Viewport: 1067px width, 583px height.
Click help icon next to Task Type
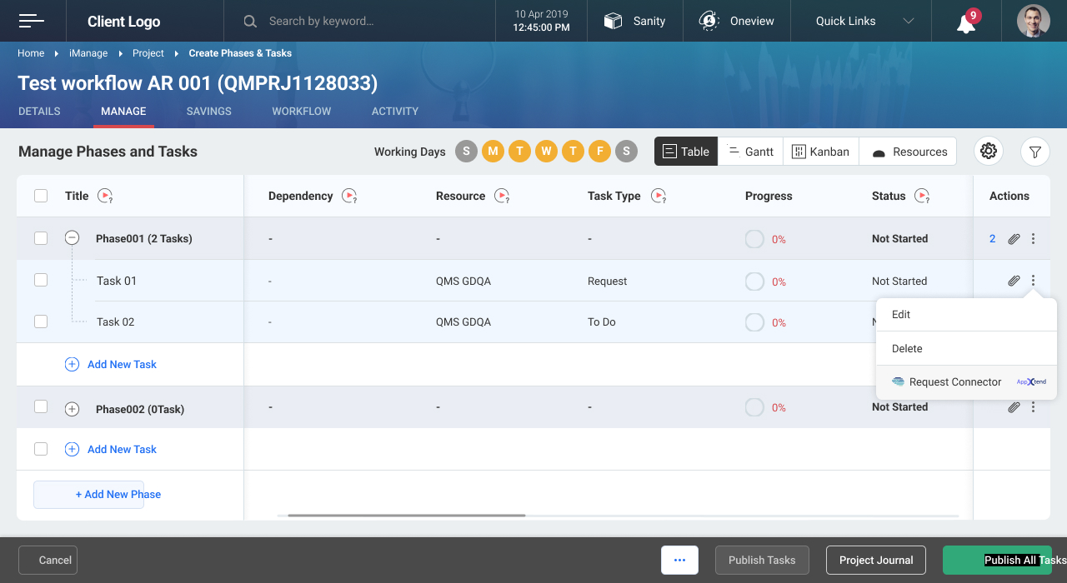pos(659,197)
